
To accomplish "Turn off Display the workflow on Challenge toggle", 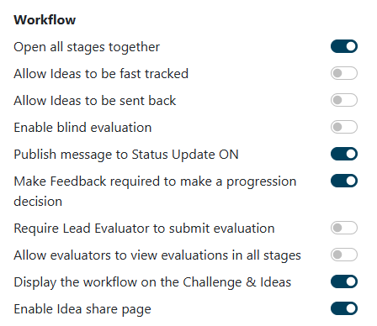I will click(344, 281).
